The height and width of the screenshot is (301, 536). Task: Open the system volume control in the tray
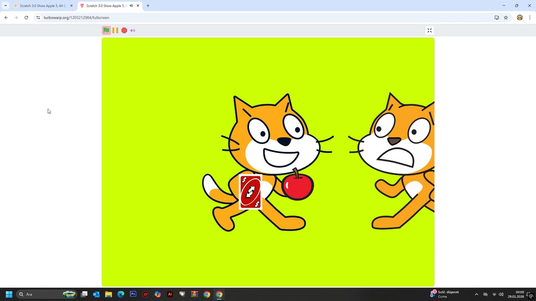point(501,294)
